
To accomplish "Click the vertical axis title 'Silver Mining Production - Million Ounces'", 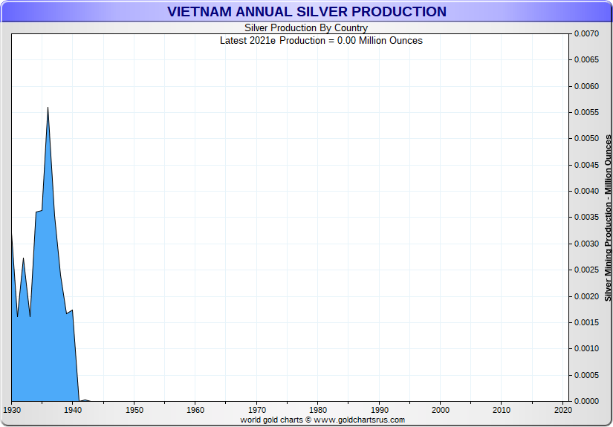I will tap(608, 218).
